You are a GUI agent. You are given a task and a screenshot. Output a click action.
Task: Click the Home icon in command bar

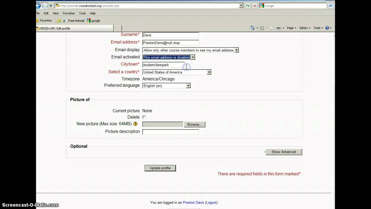coord(252,28)
